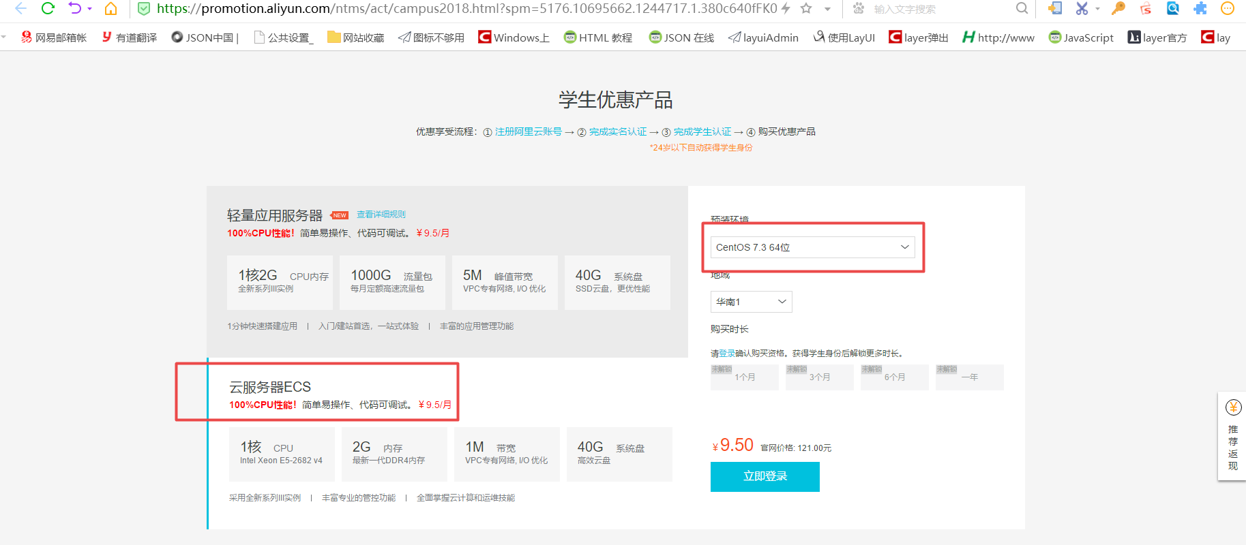Click the 注册阿里云账号 link
Screen dimensions: 1246x545
point(529,131)
